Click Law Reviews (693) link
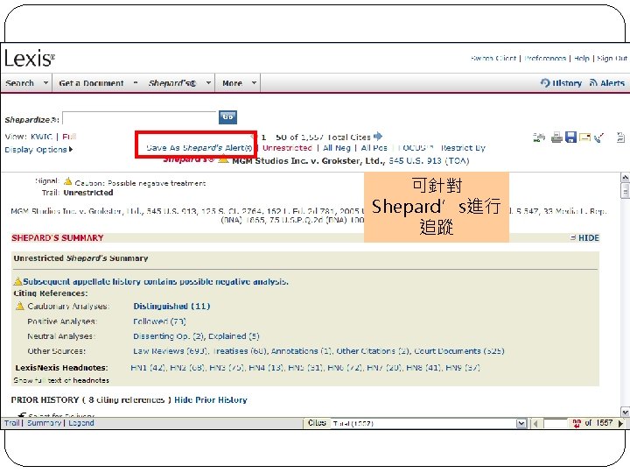This screenshot has height=473, width=630. coord(171,351)
